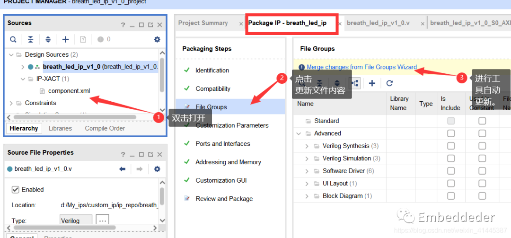Click the refresh icon in File Groups toolbar
The image size is (511, 238).
tap(389, 83)
